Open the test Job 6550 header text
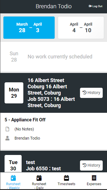The height and width of the screenshot is (190, 107). coord(44,166)
